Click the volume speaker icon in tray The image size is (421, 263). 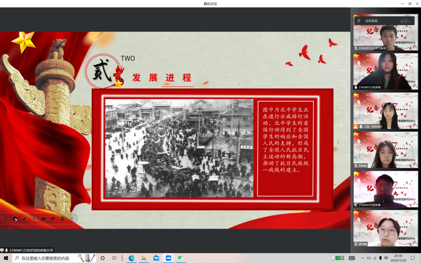[x=369, y=258]
